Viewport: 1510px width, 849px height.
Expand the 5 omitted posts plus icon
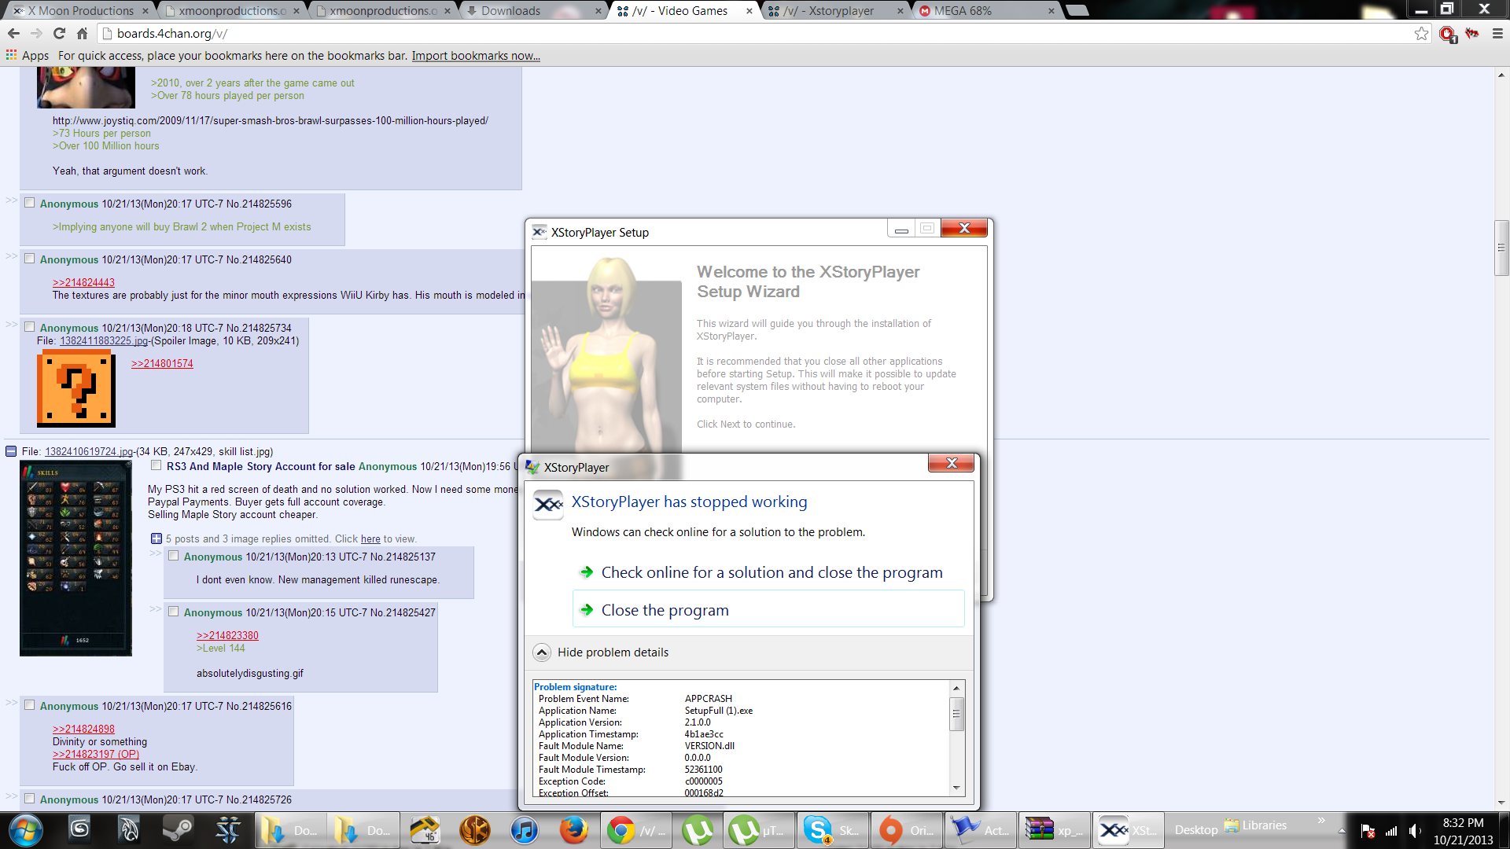click(x=157, y=538)
